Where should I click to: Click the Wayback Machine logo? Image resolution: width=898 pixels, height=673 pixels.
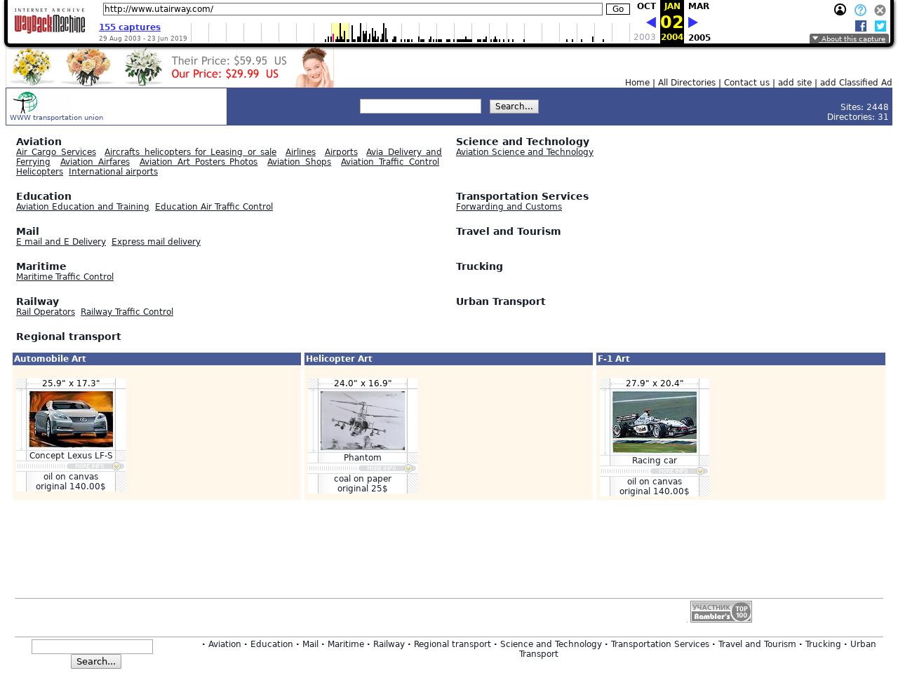[50, 22]
